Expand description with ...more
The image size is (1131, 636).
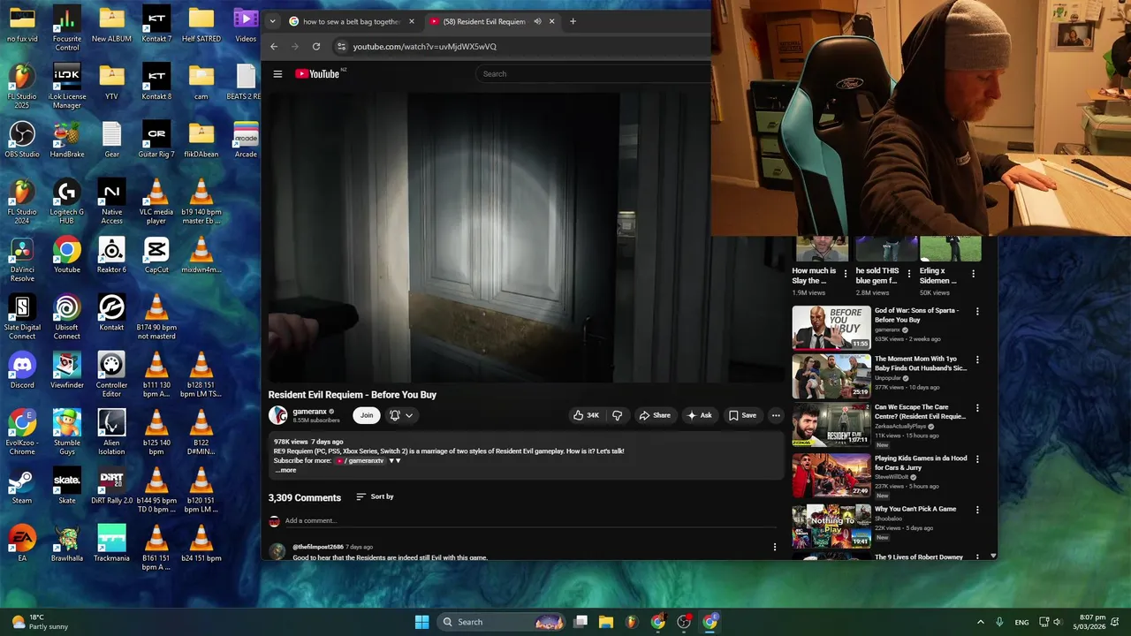pos(285,470)
